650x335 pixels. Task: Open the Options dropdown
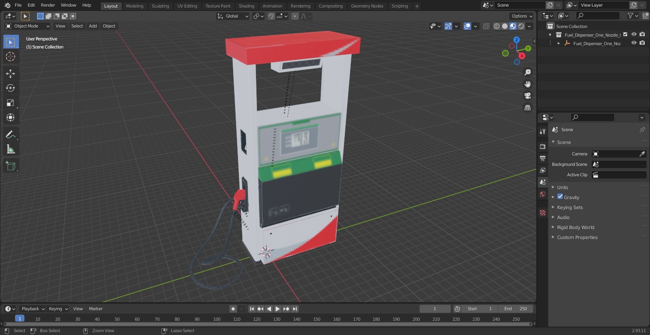(522, 16)
